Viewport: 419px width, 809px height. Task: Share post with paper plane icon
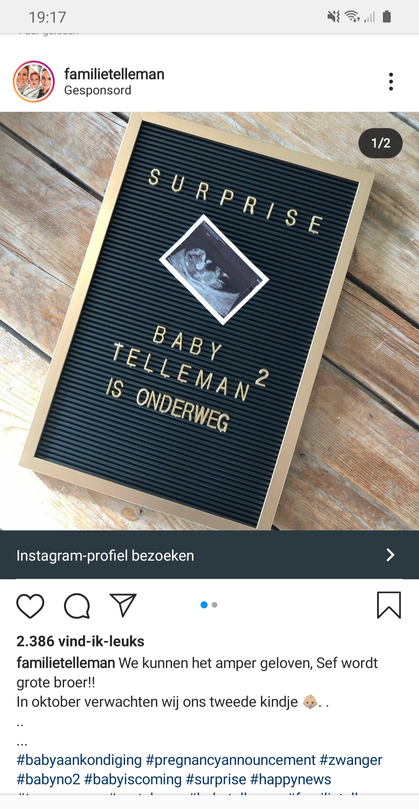point(123,605)
